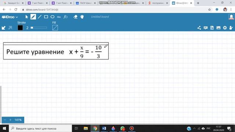Open Task View on the taskbar
This screenshot has width=235, height=132.
coord(76,128)
